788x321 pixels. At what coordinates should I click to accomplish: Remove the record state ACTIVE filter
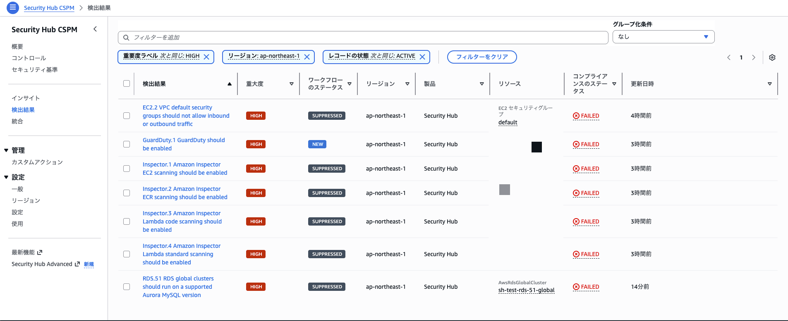(x=422, y=57)
